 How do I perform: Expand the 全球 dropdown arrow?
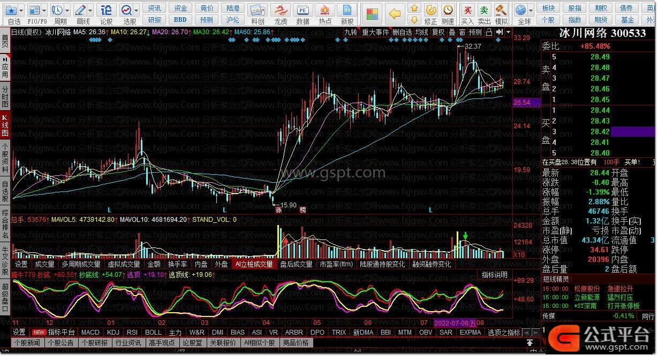[x=531, y=10]
